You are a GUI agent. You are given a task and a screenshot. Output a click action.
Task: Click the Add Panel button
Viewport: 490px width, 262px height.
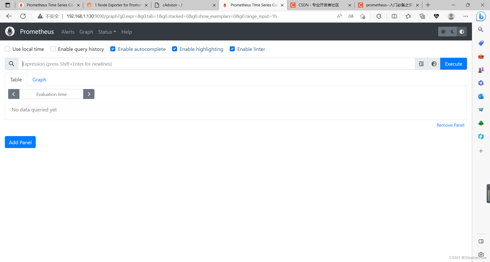click(x=20, y=142)
